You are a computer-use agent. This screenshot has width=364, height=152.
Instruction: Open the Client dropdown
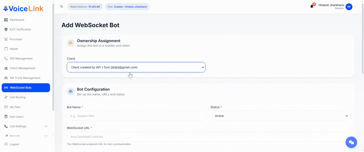pyautogui.click(x=136, y=67)
